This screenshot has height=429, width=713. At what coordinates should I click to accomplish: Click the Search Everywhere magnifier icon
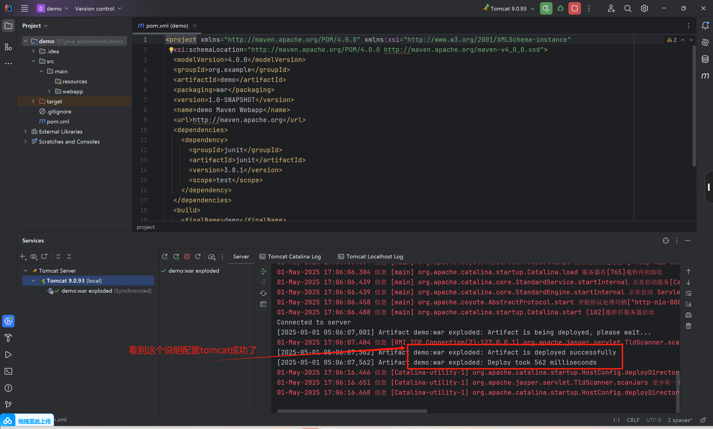[x=627, y=8]
